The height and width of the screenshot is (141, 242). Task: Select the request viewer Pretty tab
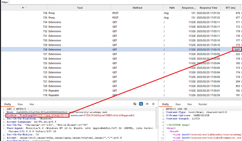coord(7,104)
